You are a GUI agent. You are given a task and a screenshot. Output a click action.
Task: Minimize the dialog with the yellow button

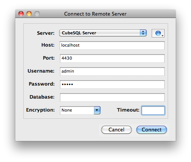(29, 14)
